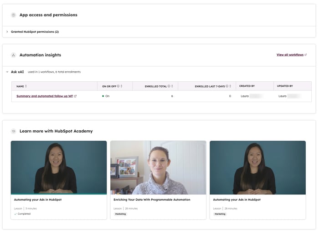
Task: Click the Marketing tag on the third lesson card
Action: [220, 214]
